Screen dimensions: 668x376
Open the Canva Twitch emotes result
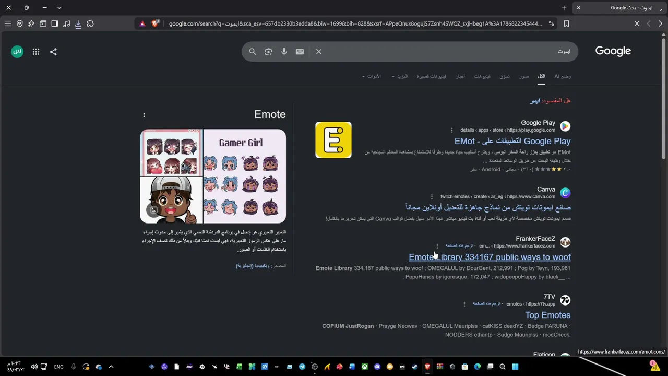[x=488, y=207]
